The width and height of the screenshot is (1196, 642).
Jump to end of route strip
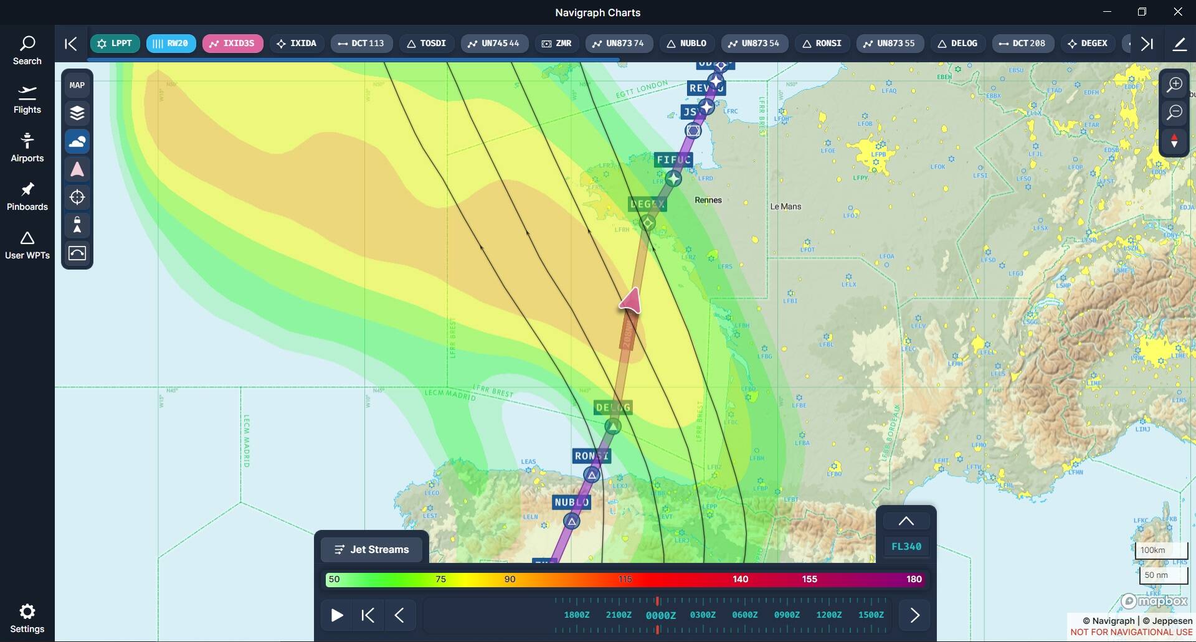[1147, 44]
